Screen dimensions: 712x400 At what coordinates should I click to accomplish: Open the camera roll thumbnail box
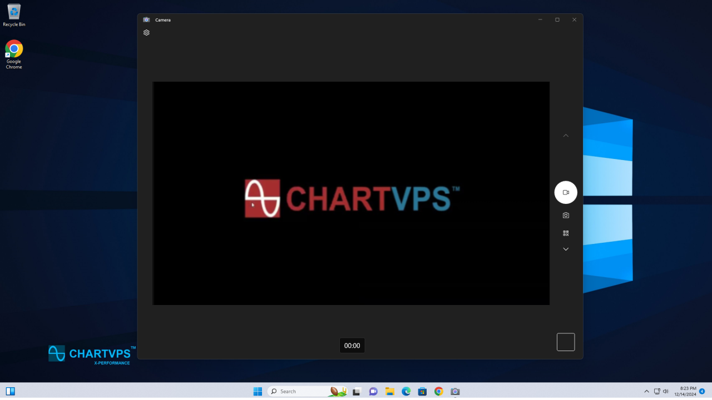pyautogui.click(x=566, y=342)
